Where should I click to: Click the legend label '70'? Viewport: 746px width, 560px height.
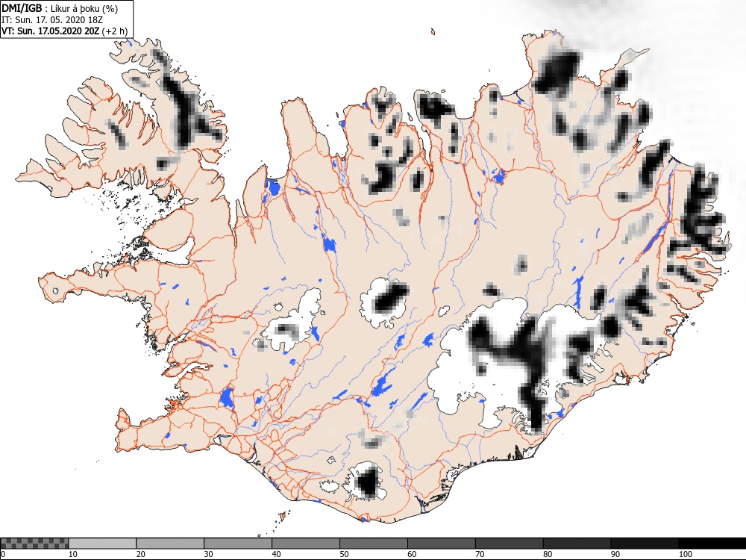pyautogui.click(x=480, y=554)
